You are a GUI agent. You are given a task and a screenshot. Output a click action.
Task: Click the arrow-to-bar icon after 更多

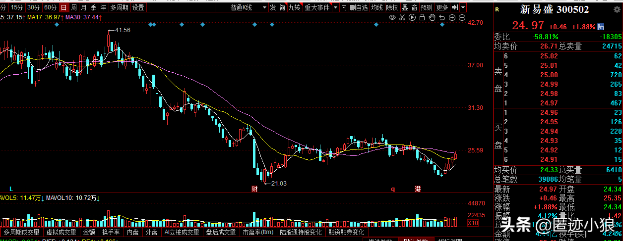(x=455, y=7)
